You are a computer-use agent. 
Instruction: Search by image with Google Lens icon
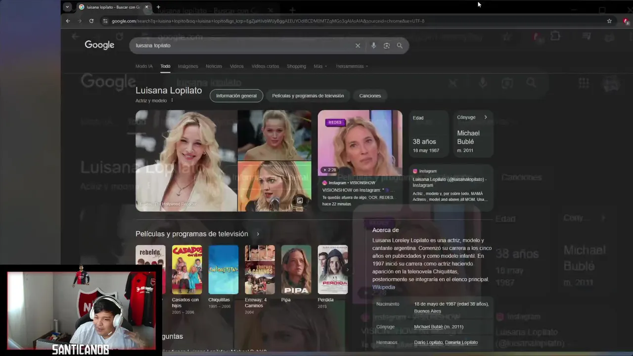pyautogui.click(x=387, y=45)
